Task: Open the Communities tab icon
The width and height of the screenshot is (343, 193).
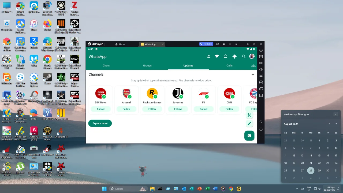Action: pyautogui.click(x=253, y=66)
